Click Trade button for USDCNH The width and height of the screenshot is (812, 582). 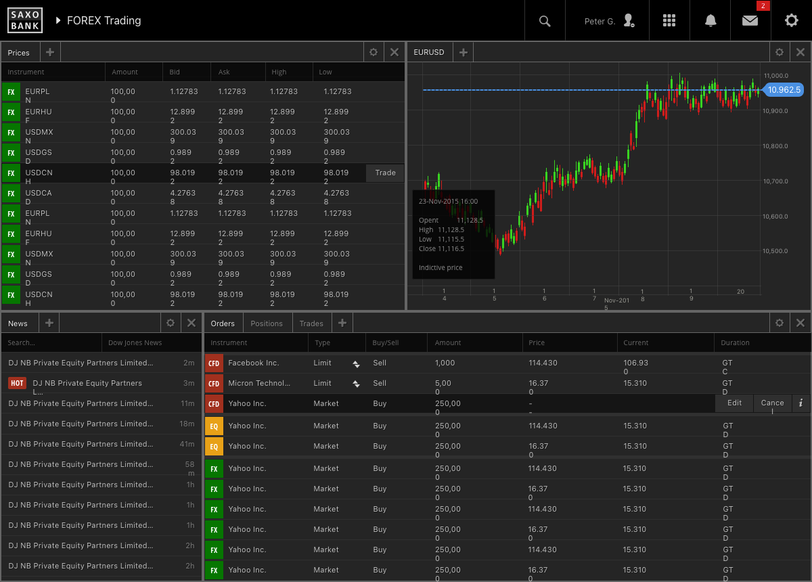[385, 173]
